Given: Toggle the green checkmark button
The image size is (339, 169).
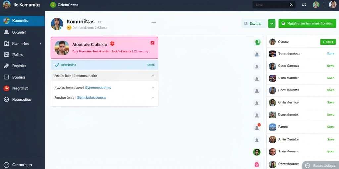Looking at the screenshot, I should [272, 24].
